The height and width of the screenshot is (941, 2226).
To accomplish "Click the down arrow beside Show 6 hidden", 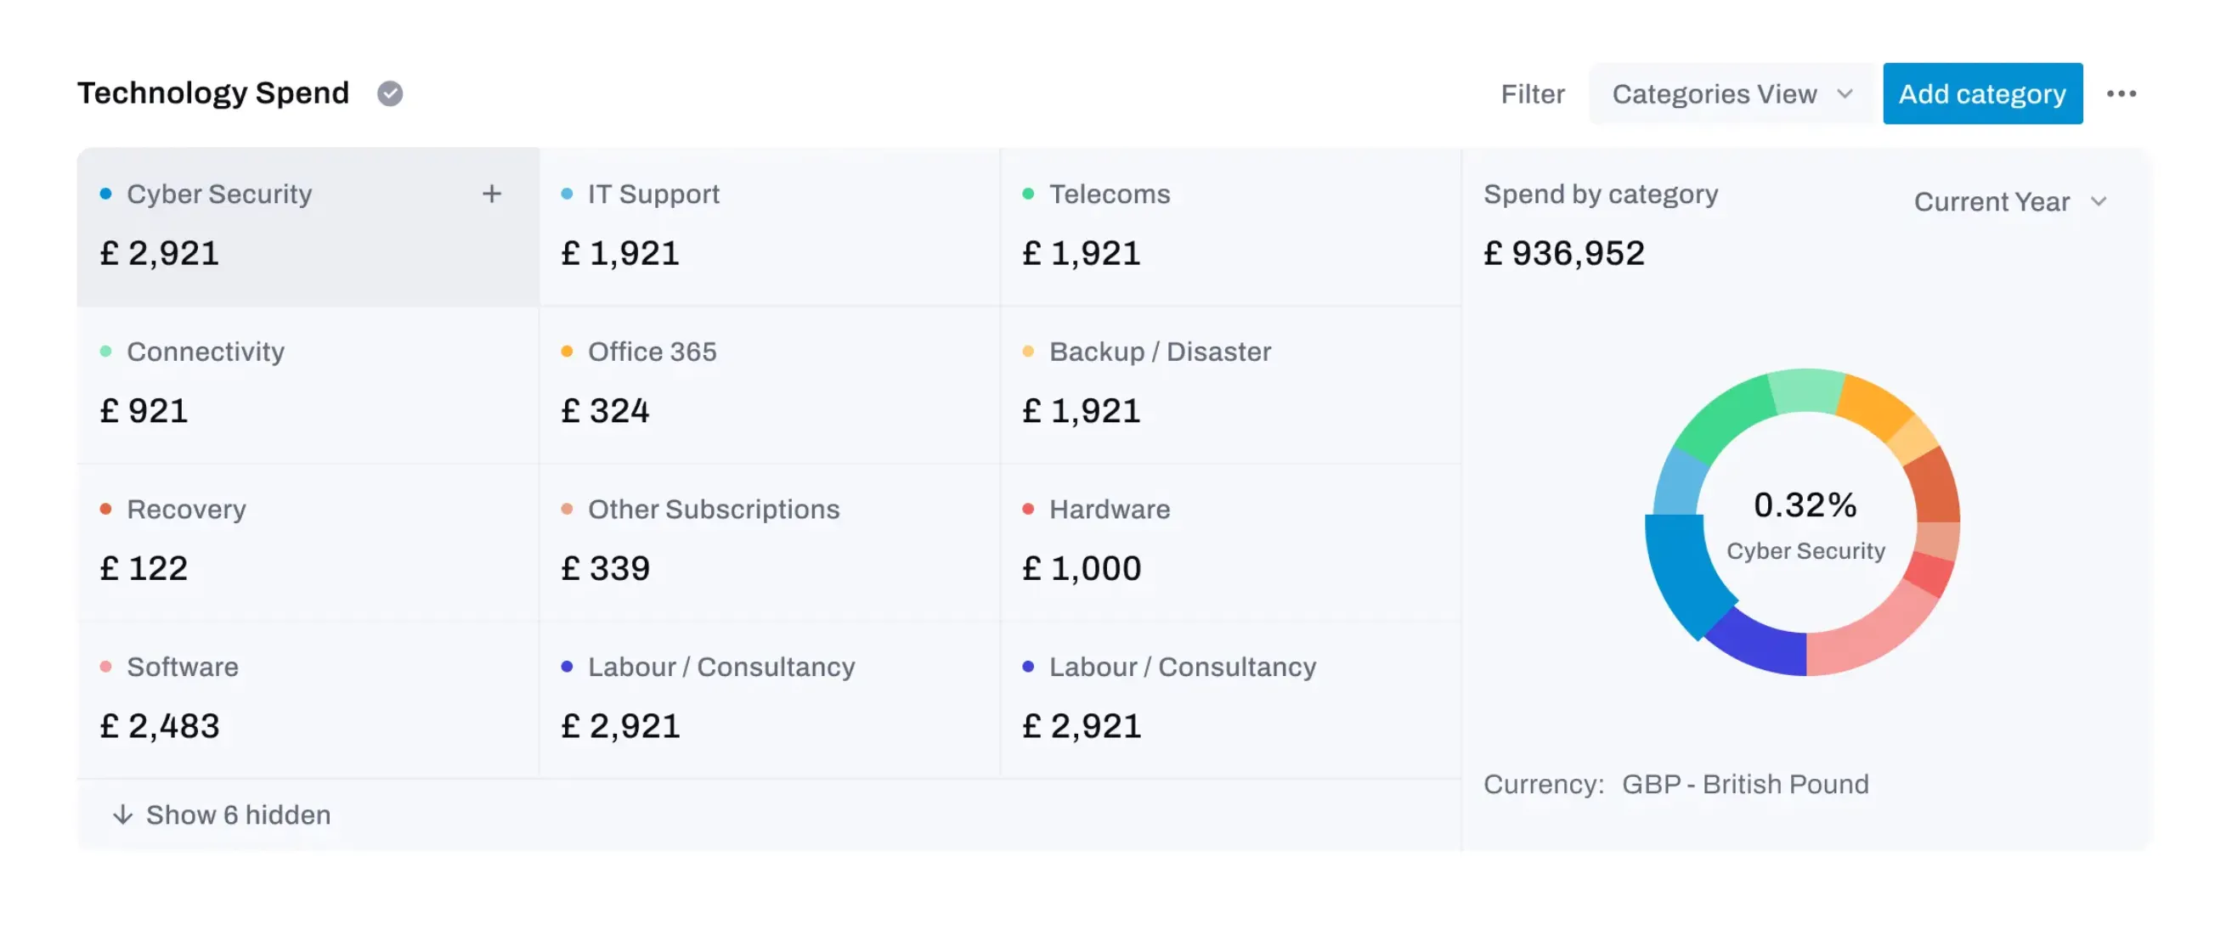I will pyautogui.click(x=122, y=814).
